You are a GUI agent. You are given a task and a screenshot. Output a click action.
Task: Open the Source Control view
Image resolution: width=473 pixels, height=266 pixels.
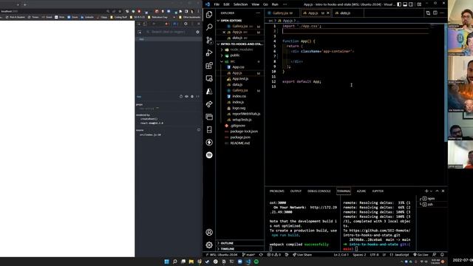[209, 40]
